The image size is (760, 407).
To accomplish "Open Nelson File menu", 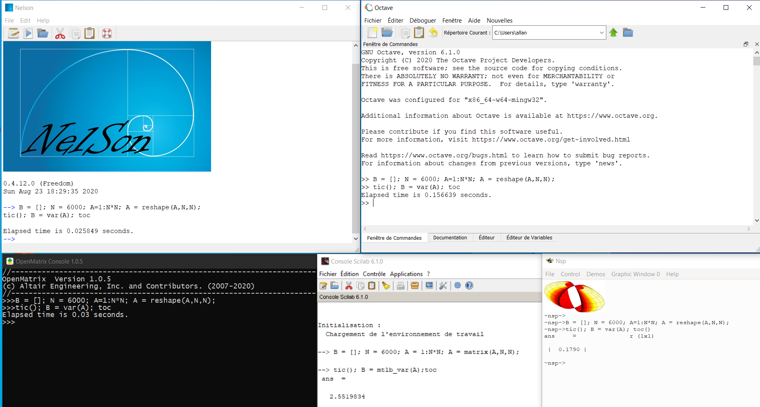I will [x=9, y=21].
